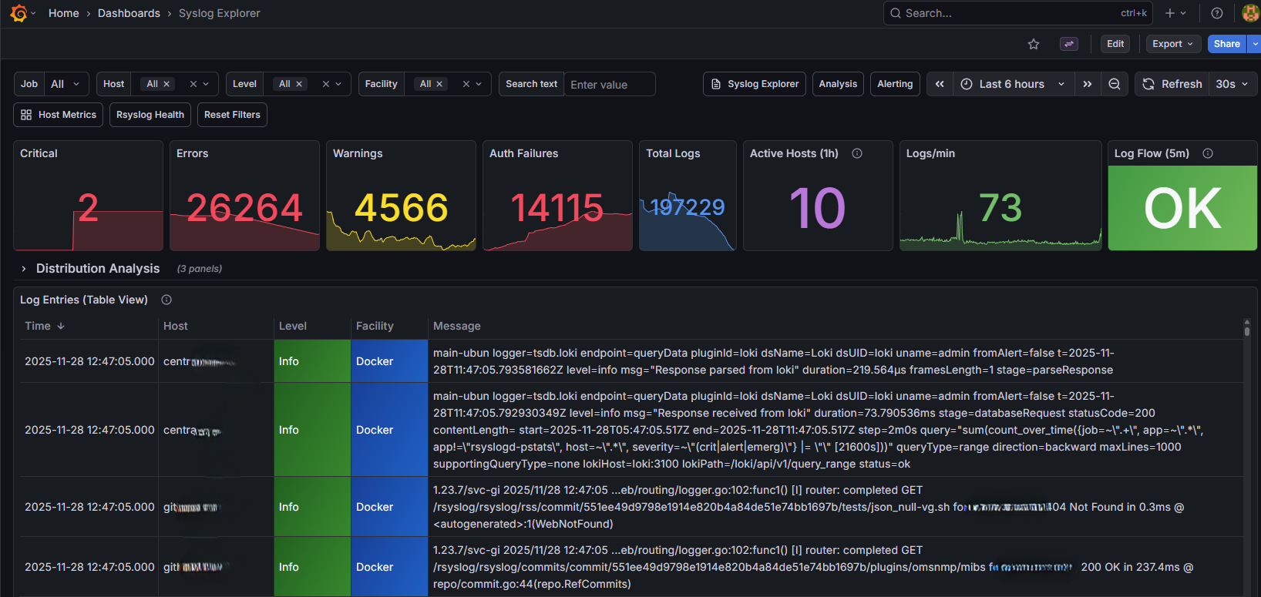Star this dashboard as favorite
1261x597 pixels.
click(1034, 44)
